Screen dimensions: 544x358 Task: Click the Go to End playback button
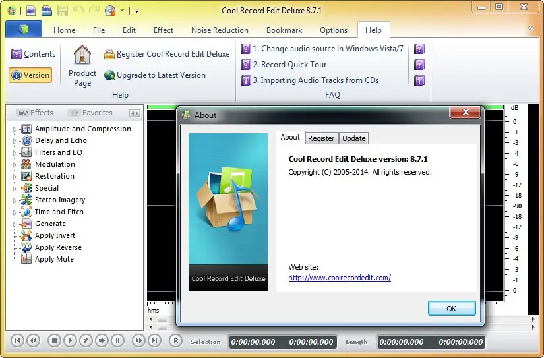[x=155, y=341]
